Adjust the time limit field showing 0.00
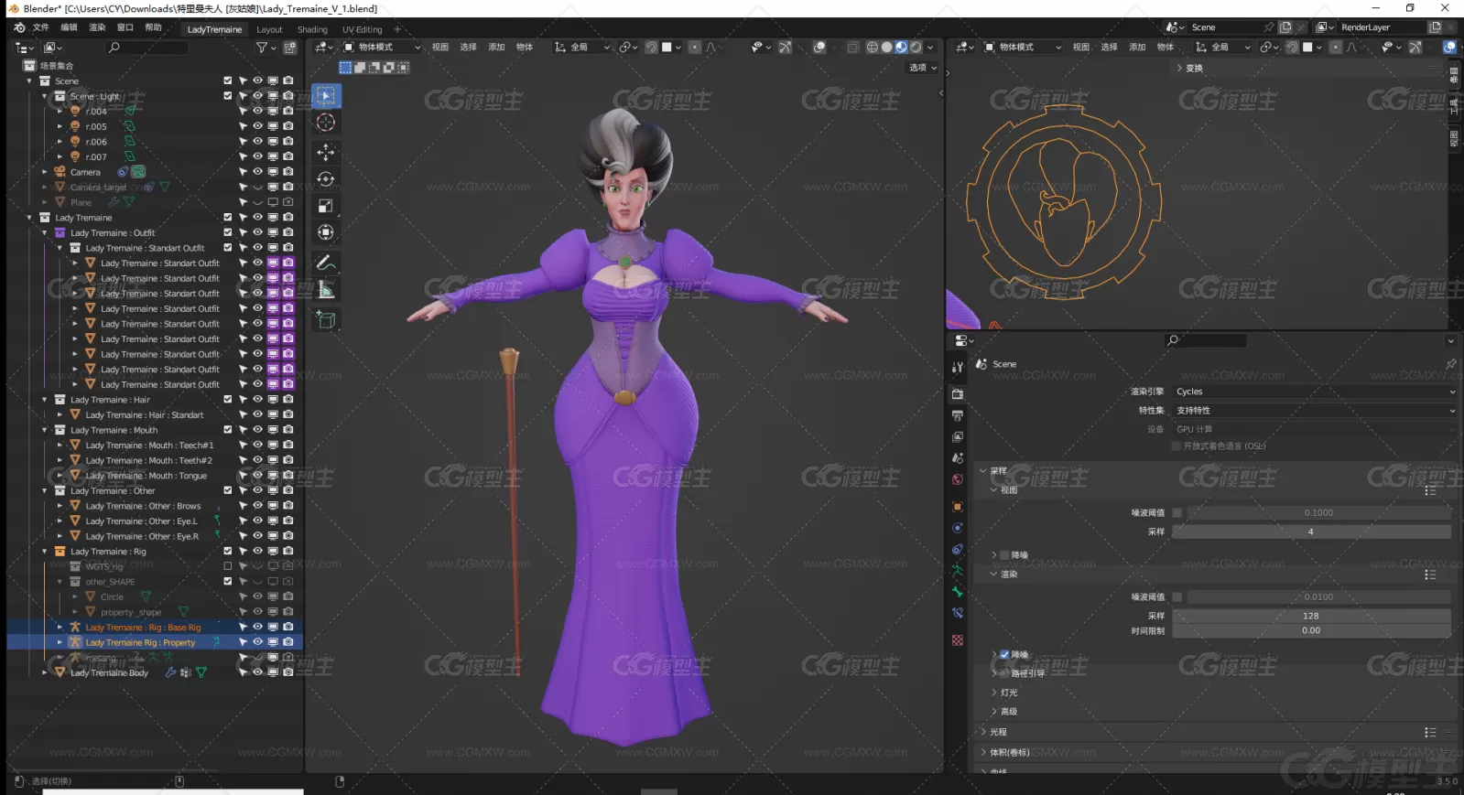The height and width of the screenshot is (795, 1464). tap(1311, 630)
